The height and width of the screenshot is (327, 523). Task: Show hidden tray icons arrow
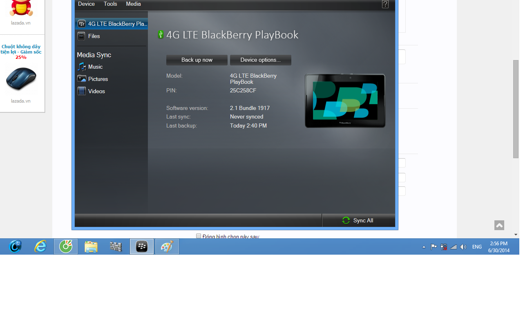point(424,247)
